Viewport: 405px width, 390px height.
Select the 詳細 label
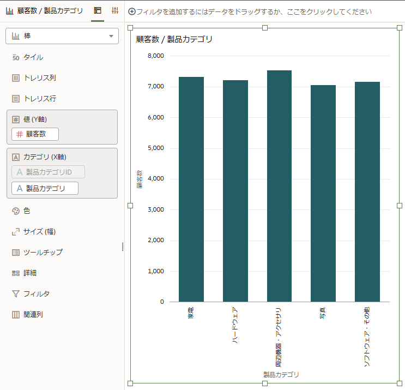tap(30, 273)
